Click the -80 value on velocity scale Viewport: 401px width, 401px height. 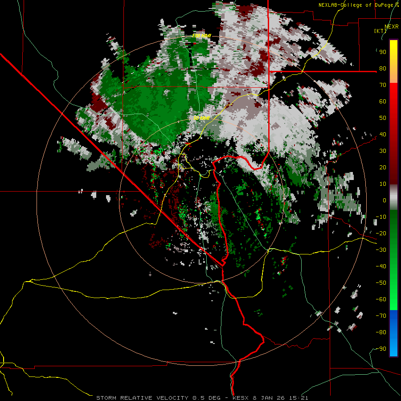(x=381, y=332)
